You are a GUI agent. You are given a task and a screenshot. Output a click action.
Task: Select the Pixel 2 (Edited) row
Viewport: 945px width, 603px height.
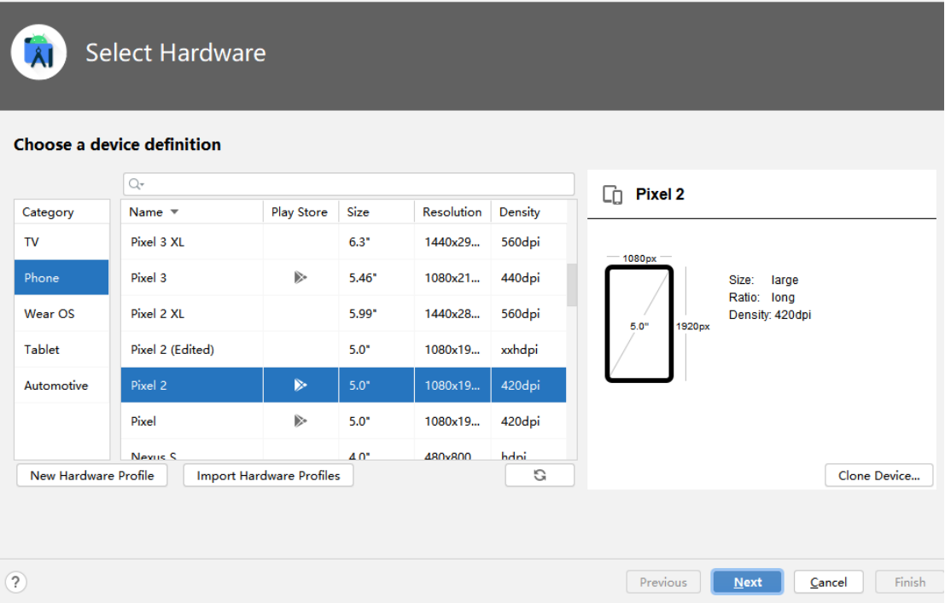(x=343, y=350)
